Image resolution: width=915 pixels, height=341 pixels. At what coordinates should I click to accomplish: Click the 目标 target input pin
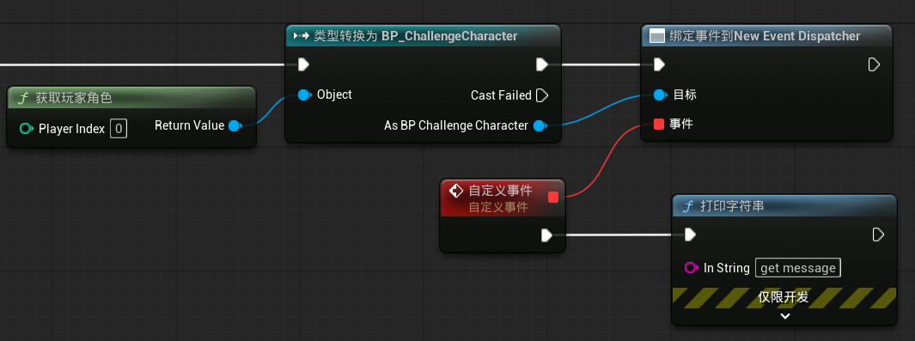(660, 94)
